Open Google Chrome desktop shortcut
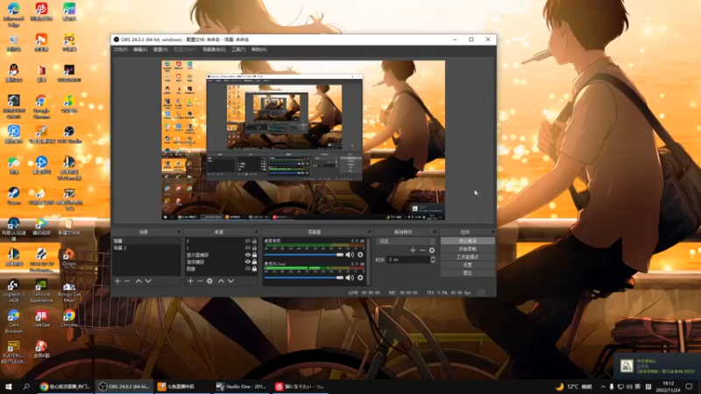701x394 pixels. [41, 106]
